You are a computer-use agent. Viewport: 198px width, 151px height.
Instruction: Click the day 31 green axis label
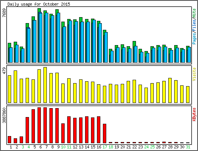point(188,147)
